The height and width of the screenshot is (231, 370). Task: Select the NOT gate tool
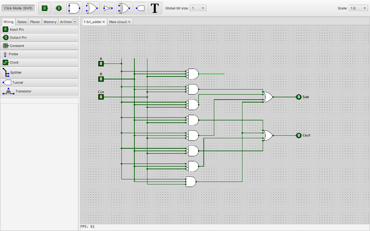tap(107, 8)
